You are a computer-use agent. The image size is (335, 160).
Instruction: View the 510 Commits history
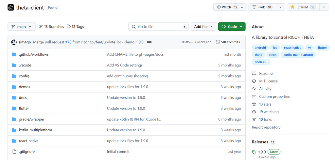[x=228, y=42]
